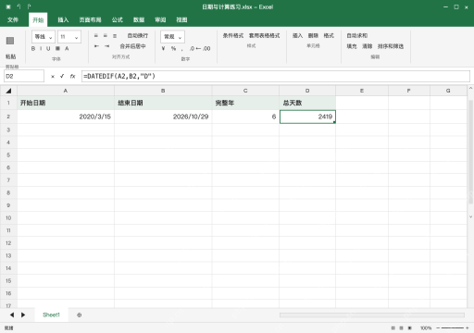
Task: Toggle Underline (U) formatting
Action: pos(48,48)
